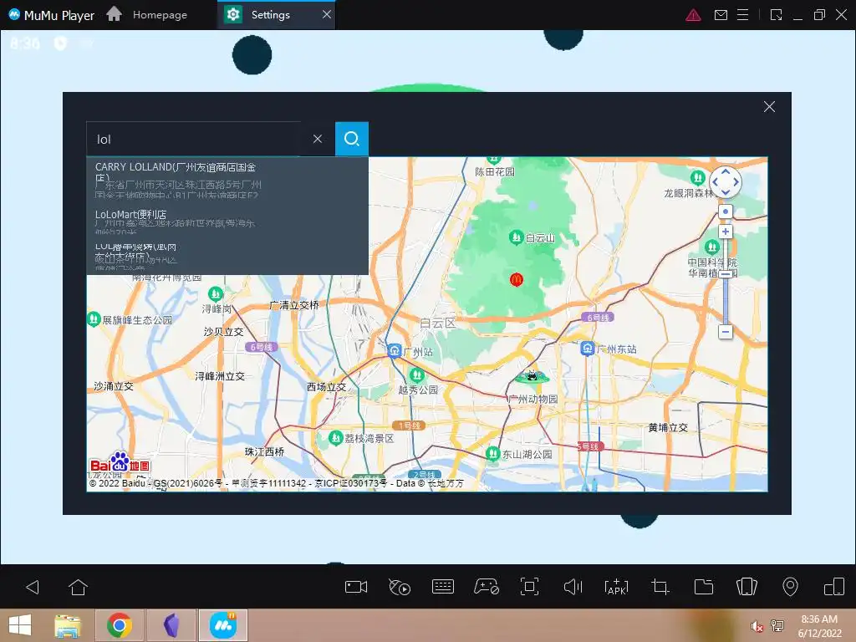Open the screen recorder tool
The image size is (856, 642).
pos(356,587)
